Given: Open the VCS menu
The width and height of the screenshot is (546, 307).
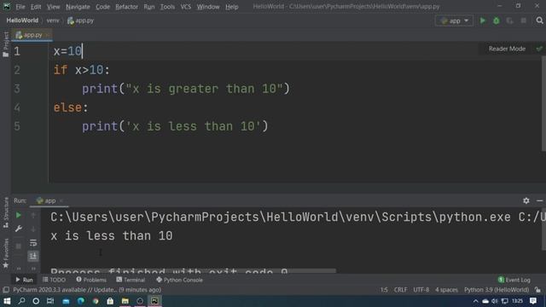Looking at the screenshot, I should click(x=186, y=7).
